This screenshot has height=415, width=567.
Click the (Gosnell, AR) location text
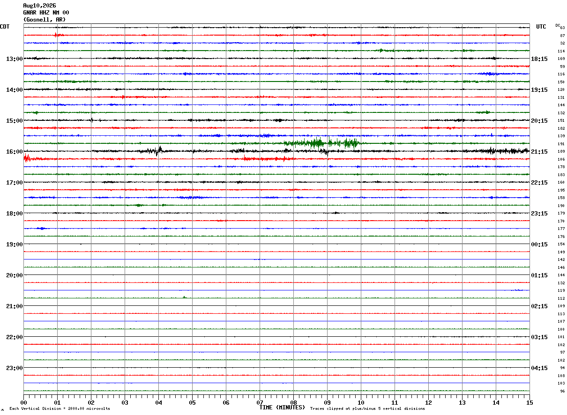point(45,20)
